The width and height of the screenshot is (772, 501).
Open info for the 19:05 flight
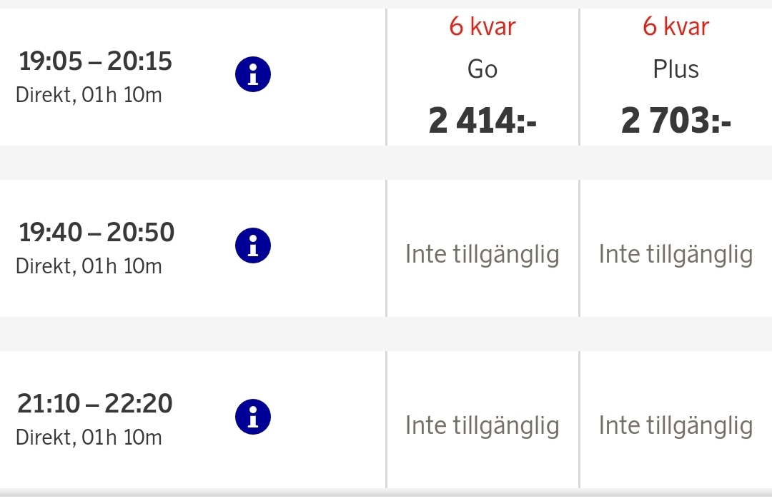[x=252, y=74]
